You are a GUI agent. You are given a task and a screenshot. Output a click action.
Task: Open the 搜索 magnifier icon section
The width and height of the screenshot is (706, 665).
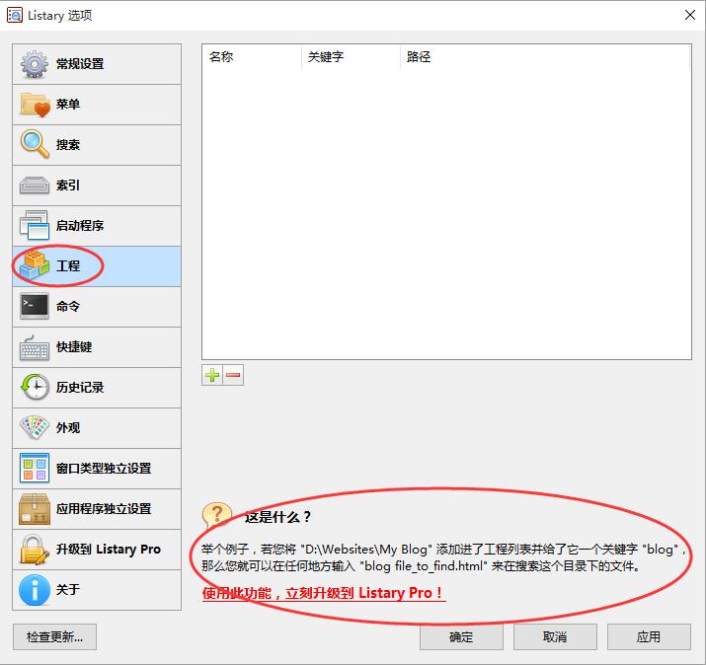(x=35, y=144)
